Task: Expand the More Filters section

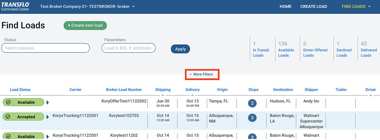Action: [x=201, y=74]
